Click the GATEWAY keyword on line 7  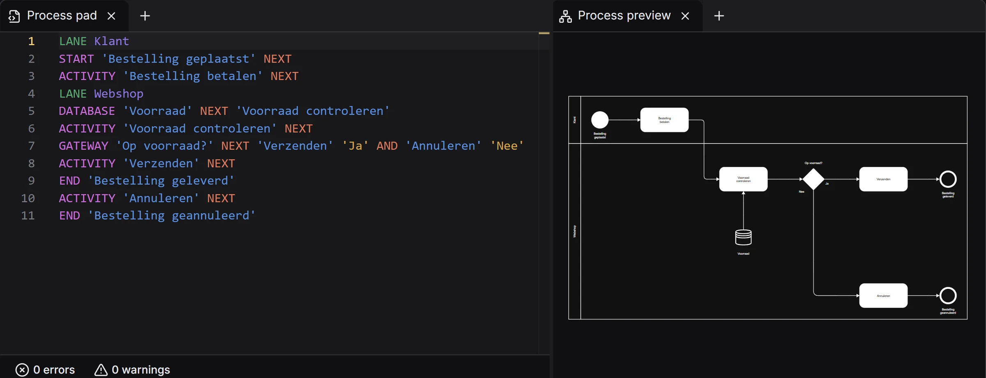[83, 146]
